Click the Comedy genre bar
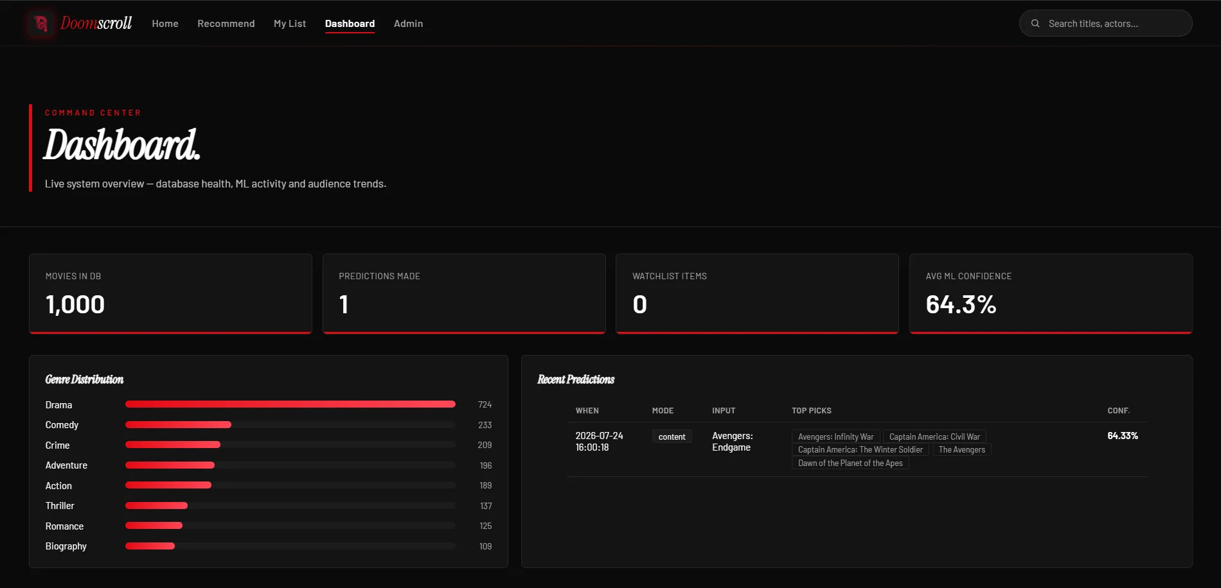1221x588 pixels. tap(290, 425)
